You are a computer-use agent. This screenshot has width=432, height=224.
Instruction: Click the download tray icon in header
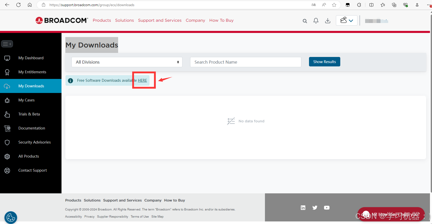(x=328, y=21)
